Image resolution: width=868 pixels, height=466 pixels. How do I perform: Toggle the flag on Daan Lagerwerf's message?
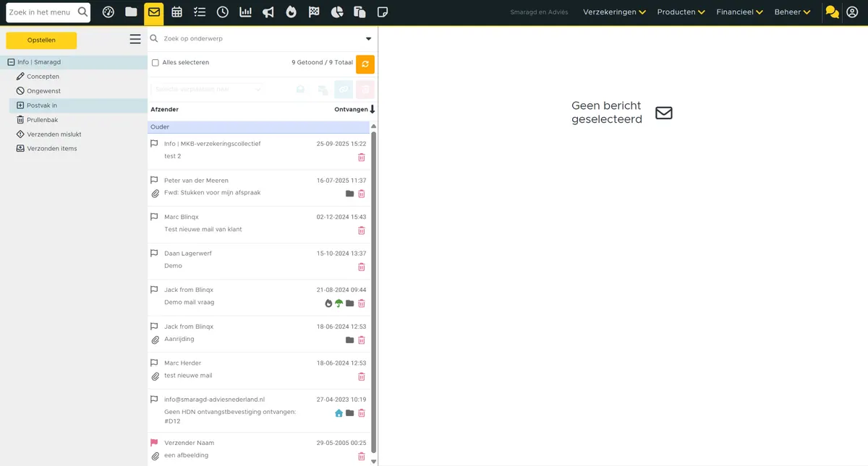click(154, 253)
